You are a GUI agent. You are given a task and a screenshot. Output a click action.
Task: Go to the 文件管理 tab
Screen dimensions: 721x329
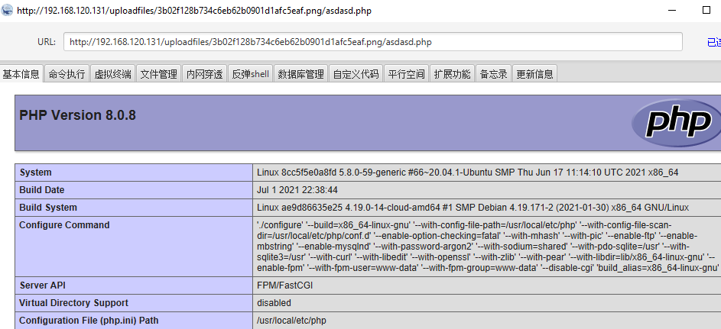point(159,74)
